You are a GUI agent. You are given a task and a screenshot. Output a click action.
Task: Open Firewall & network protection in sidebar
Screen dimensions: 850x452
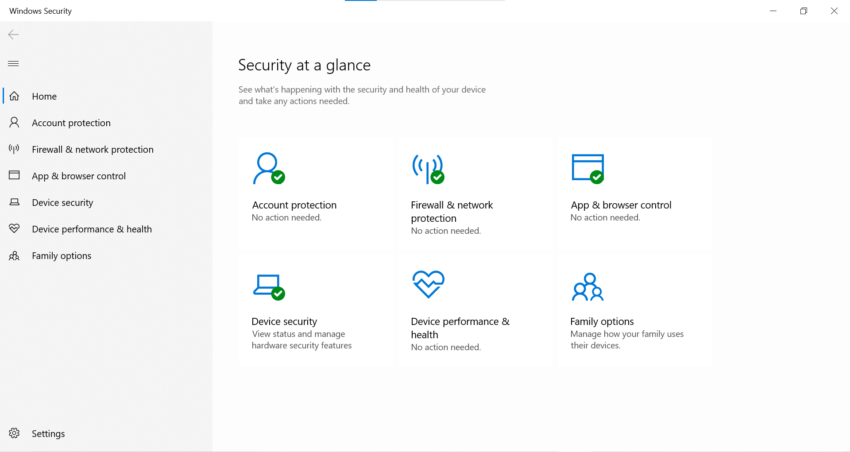point(106,149)
